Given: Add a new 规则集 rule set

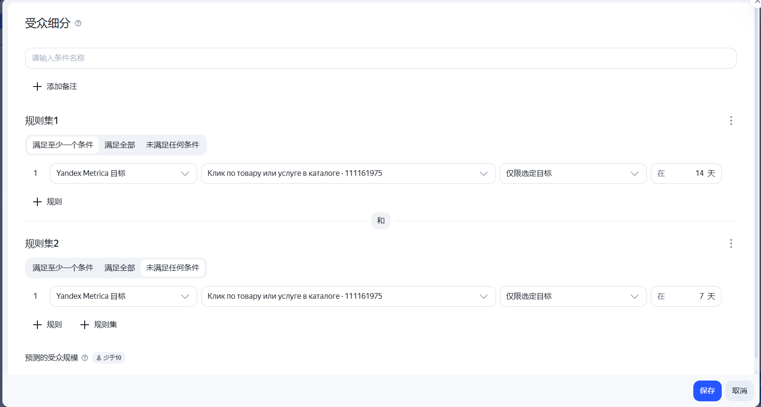Looking at the screenshot, I should point(98,325).
